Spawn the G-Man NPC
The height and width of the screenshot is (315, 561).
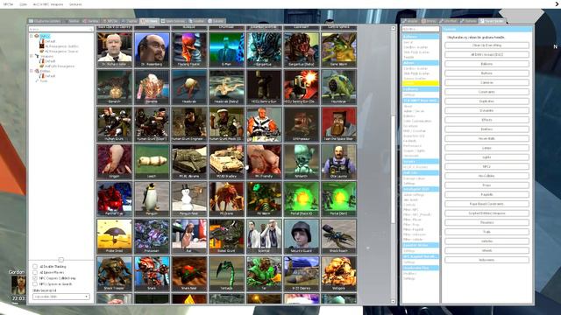(x=226, y=50)
